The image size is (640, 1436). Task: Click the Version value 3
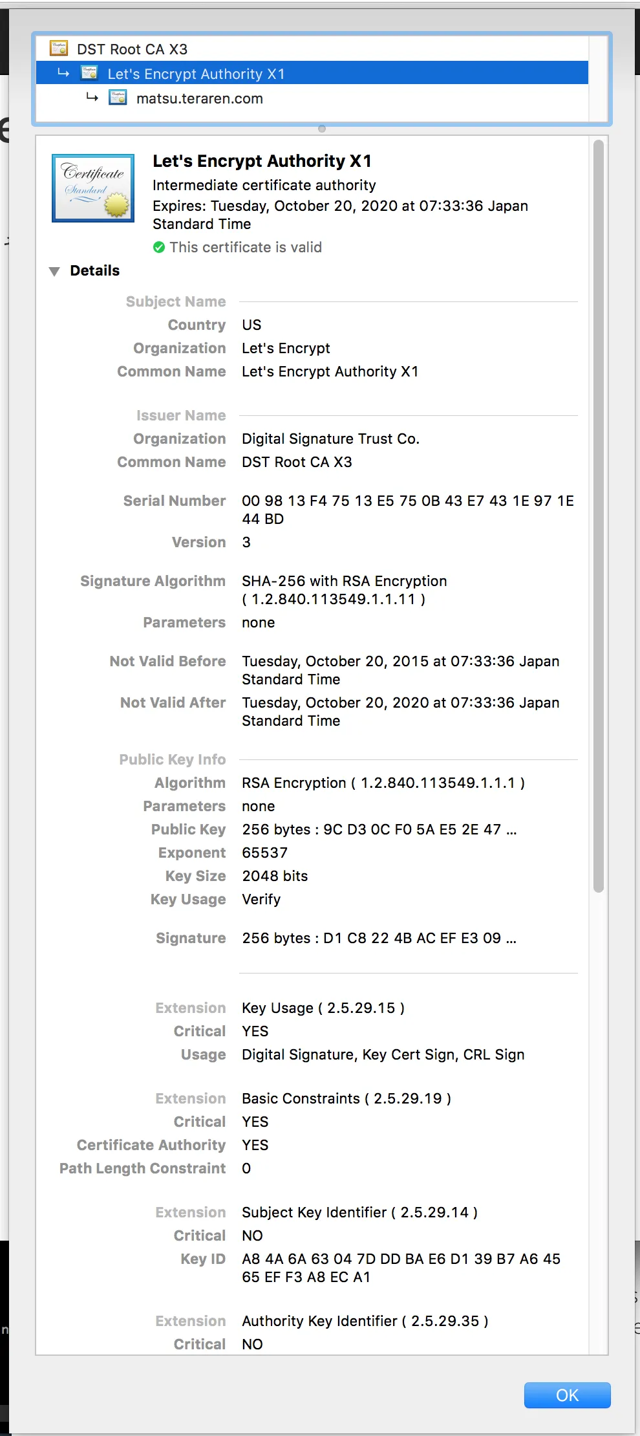(x=246, y=542)
